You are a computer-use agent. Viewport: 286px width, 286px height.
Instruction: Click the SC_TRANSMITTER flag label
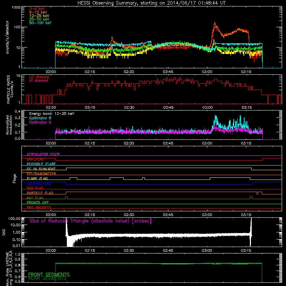(41, 174)
